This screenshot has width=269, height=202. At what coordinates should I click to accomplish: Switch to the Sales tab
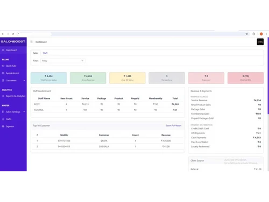36,53
